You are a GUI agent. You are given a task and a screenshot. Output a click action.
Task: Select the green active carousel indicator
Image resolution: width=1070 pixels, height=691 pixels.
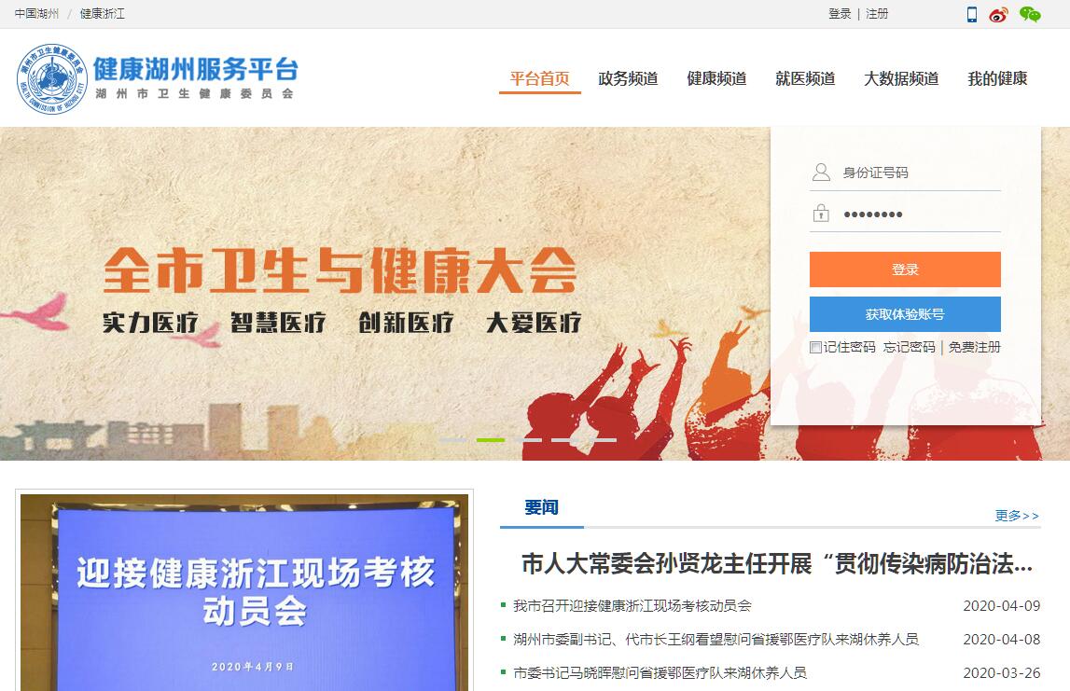491,440
